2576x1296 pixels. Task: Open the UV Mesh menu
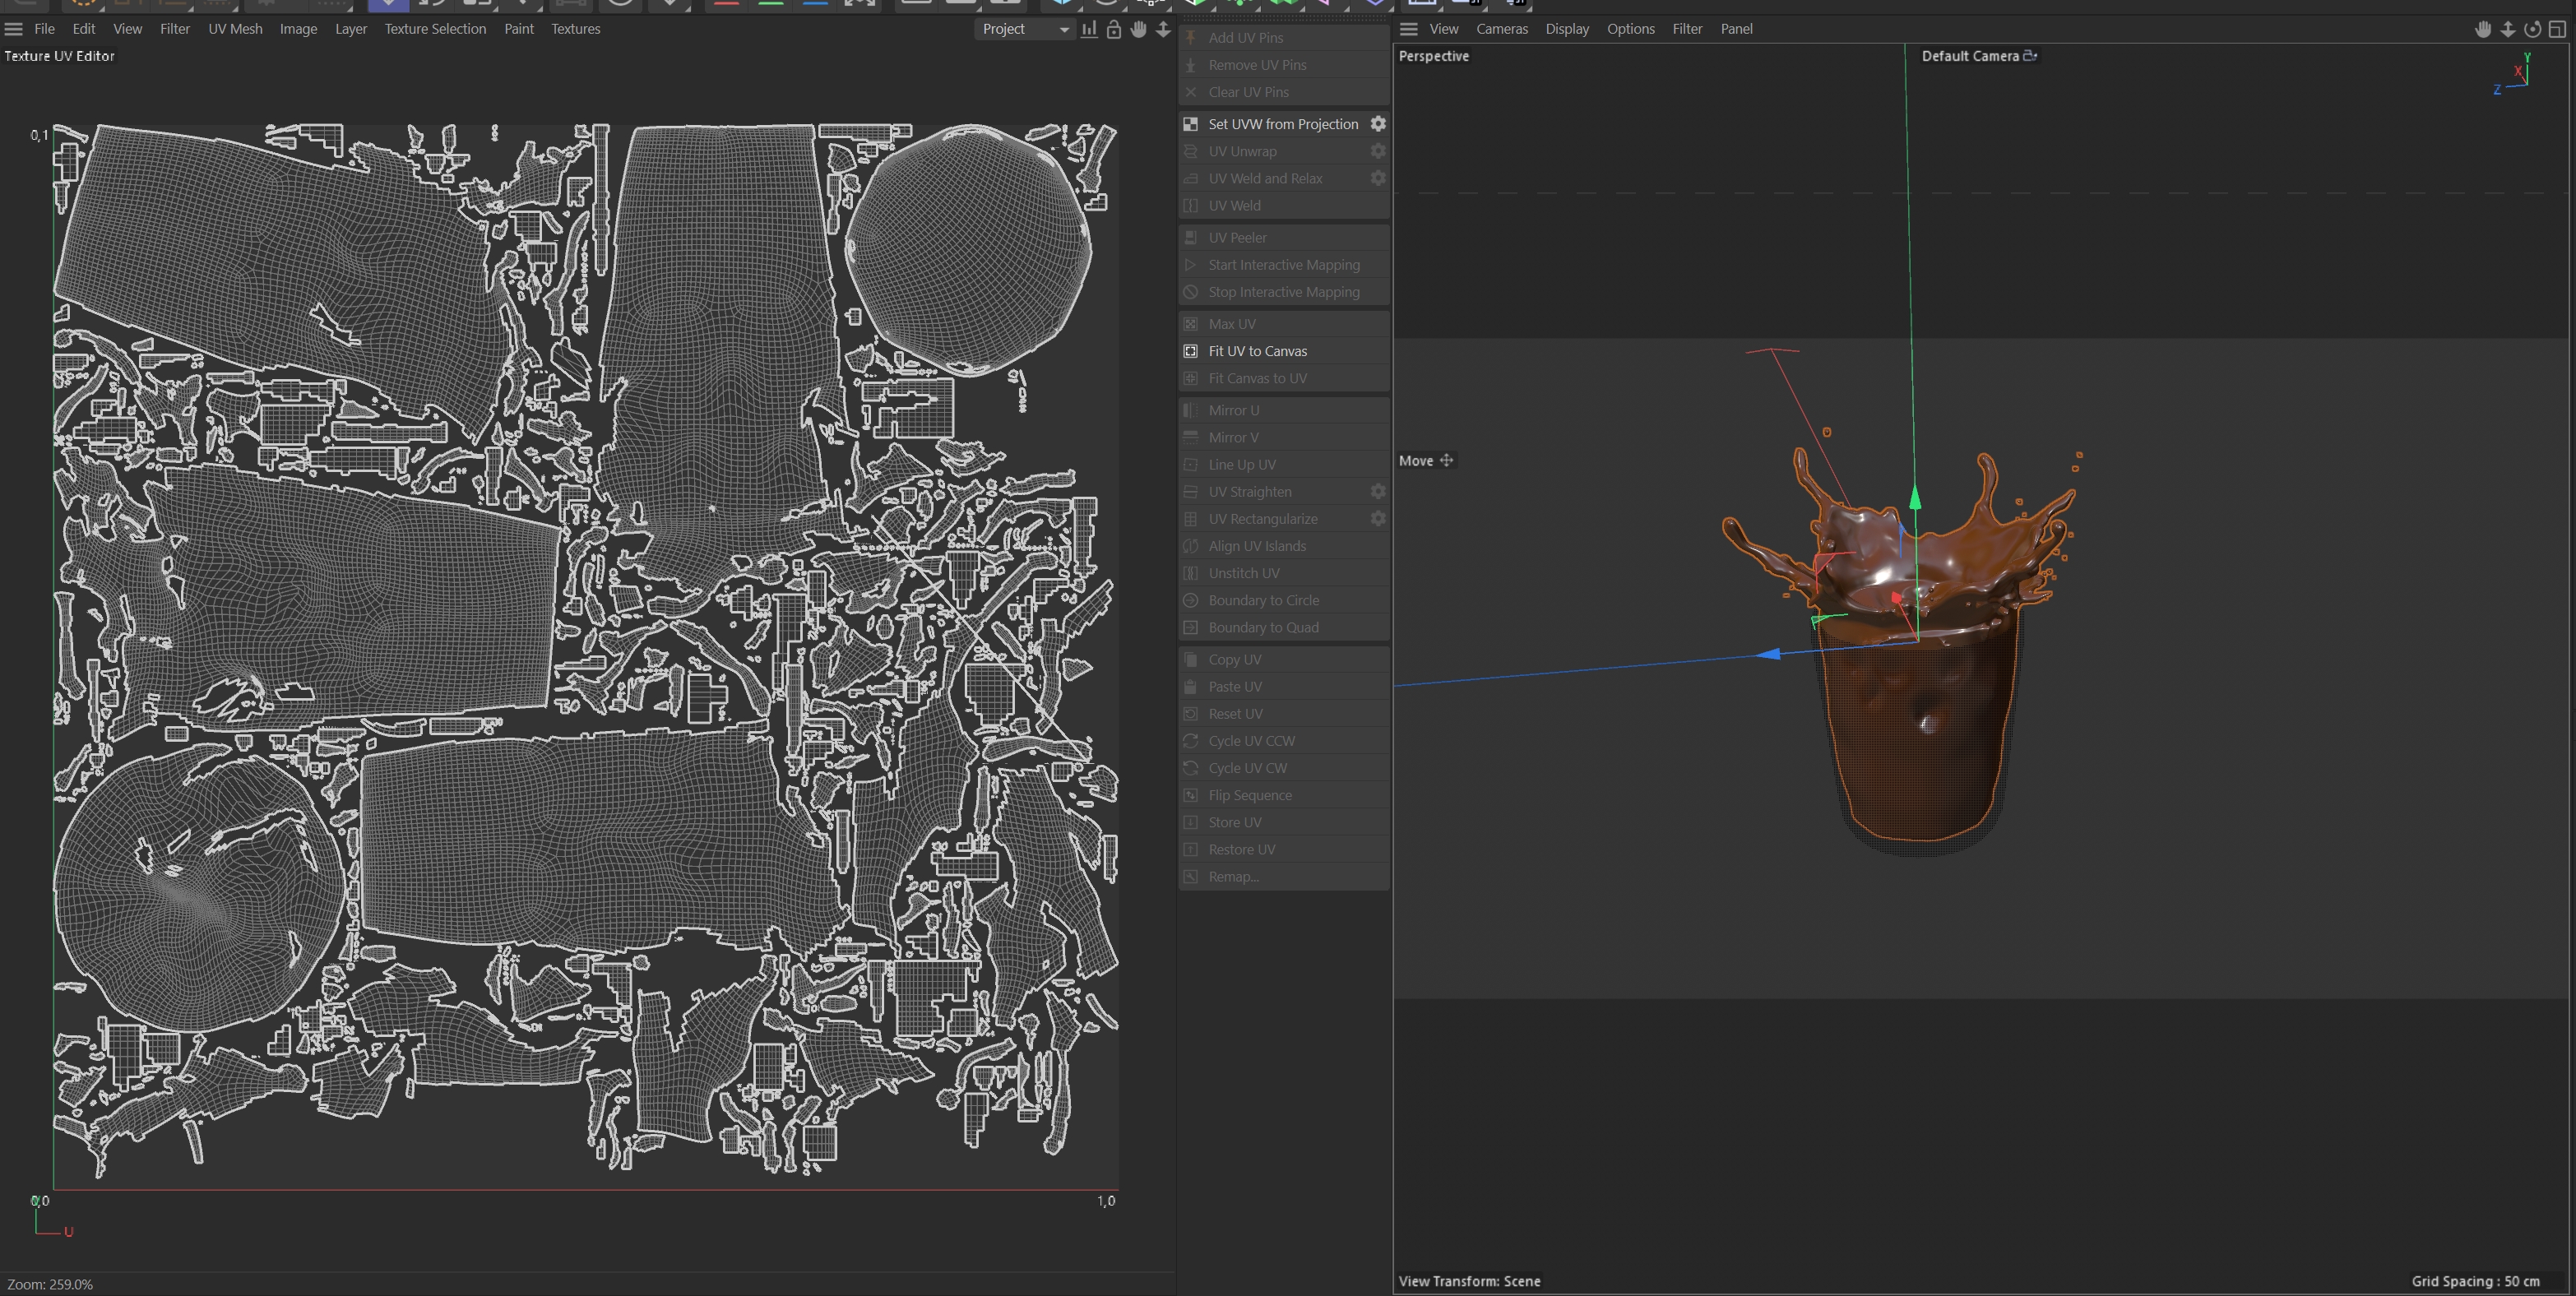[x=235, y=29]
